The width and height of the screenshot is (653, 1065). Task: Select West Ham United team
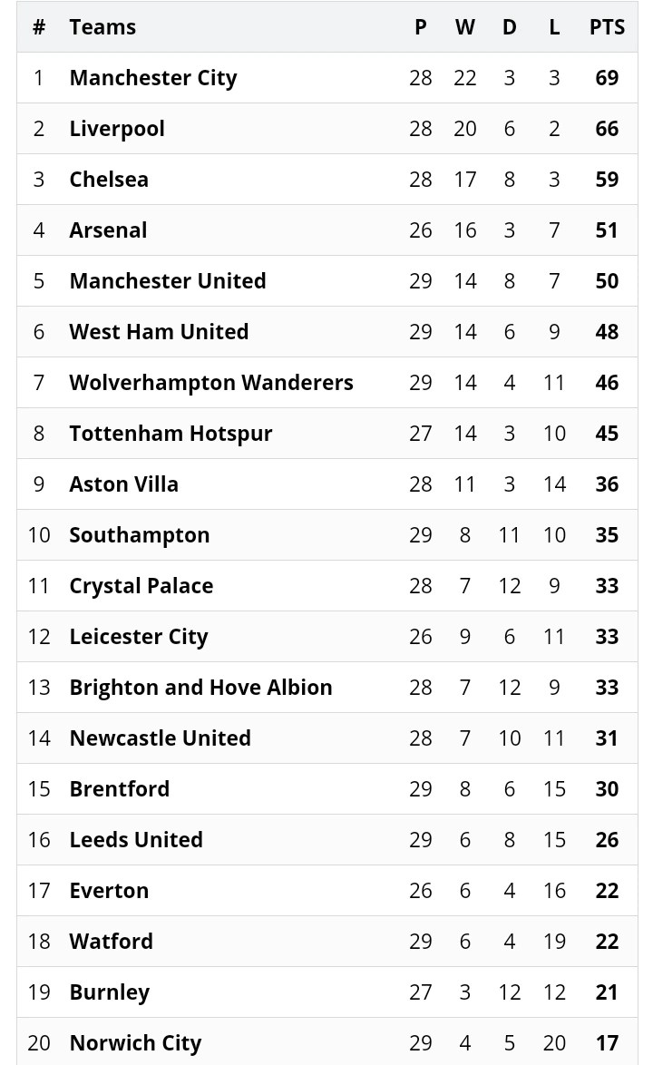pos(159,332)
